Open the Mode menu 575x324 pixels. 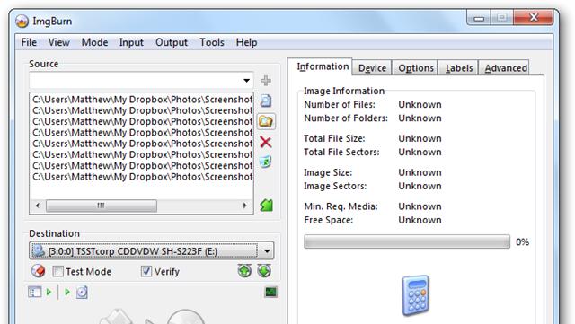click(x=94, y=42)
